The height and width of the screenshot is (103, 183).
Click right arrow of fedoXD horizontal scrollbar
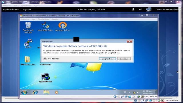(x=177, y=98)
